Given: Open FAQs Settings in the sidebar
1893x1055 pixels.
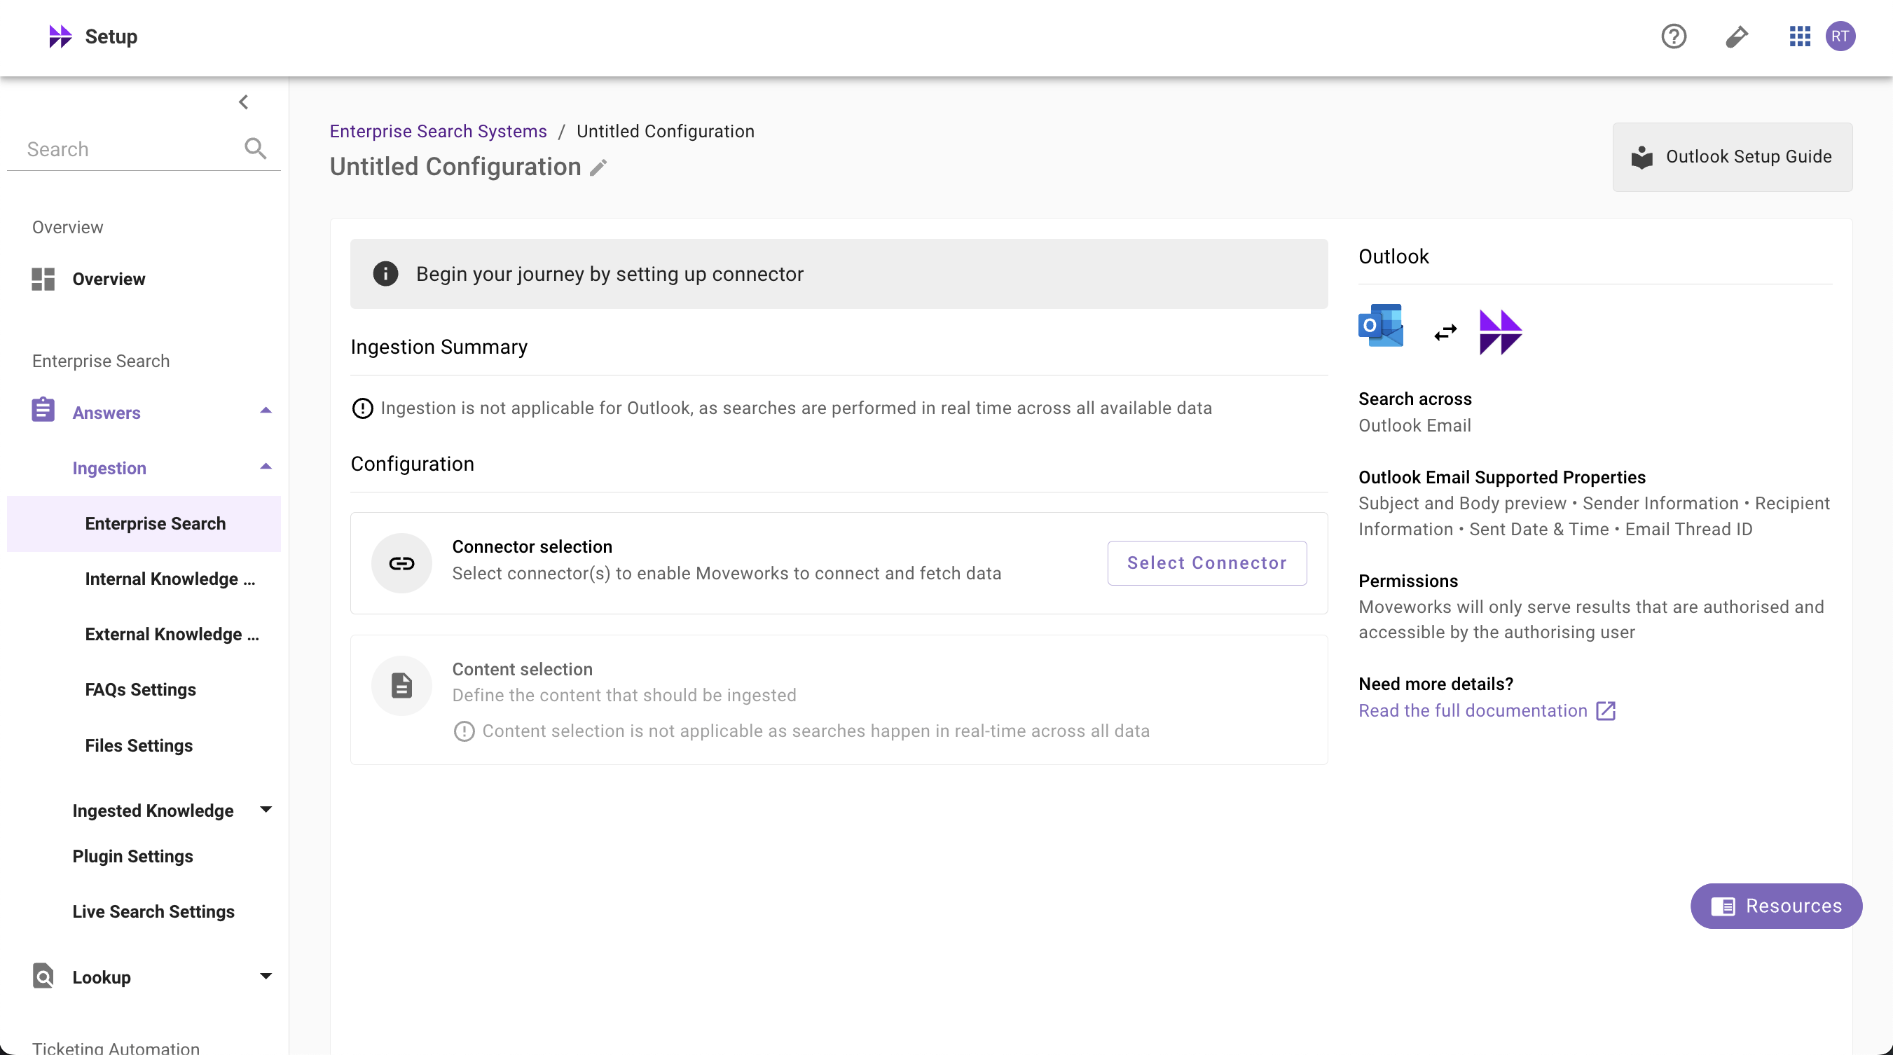Looking at the screenshot, I should (x=140, y=689).
